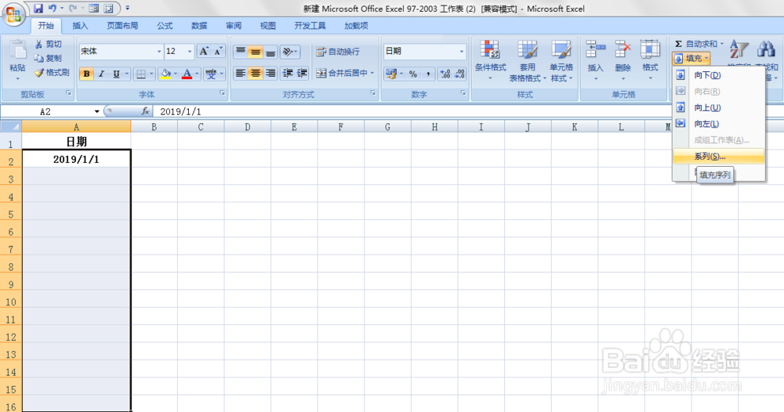
Task: Click the insert function fx button
Action: point(145,111)
